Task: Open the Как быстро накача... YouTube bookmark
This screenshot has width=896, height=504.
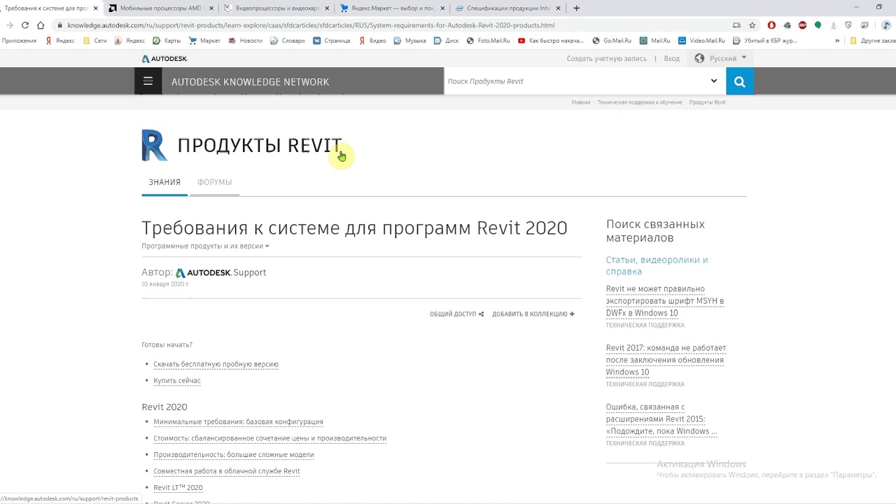Action: click(550, 41)
